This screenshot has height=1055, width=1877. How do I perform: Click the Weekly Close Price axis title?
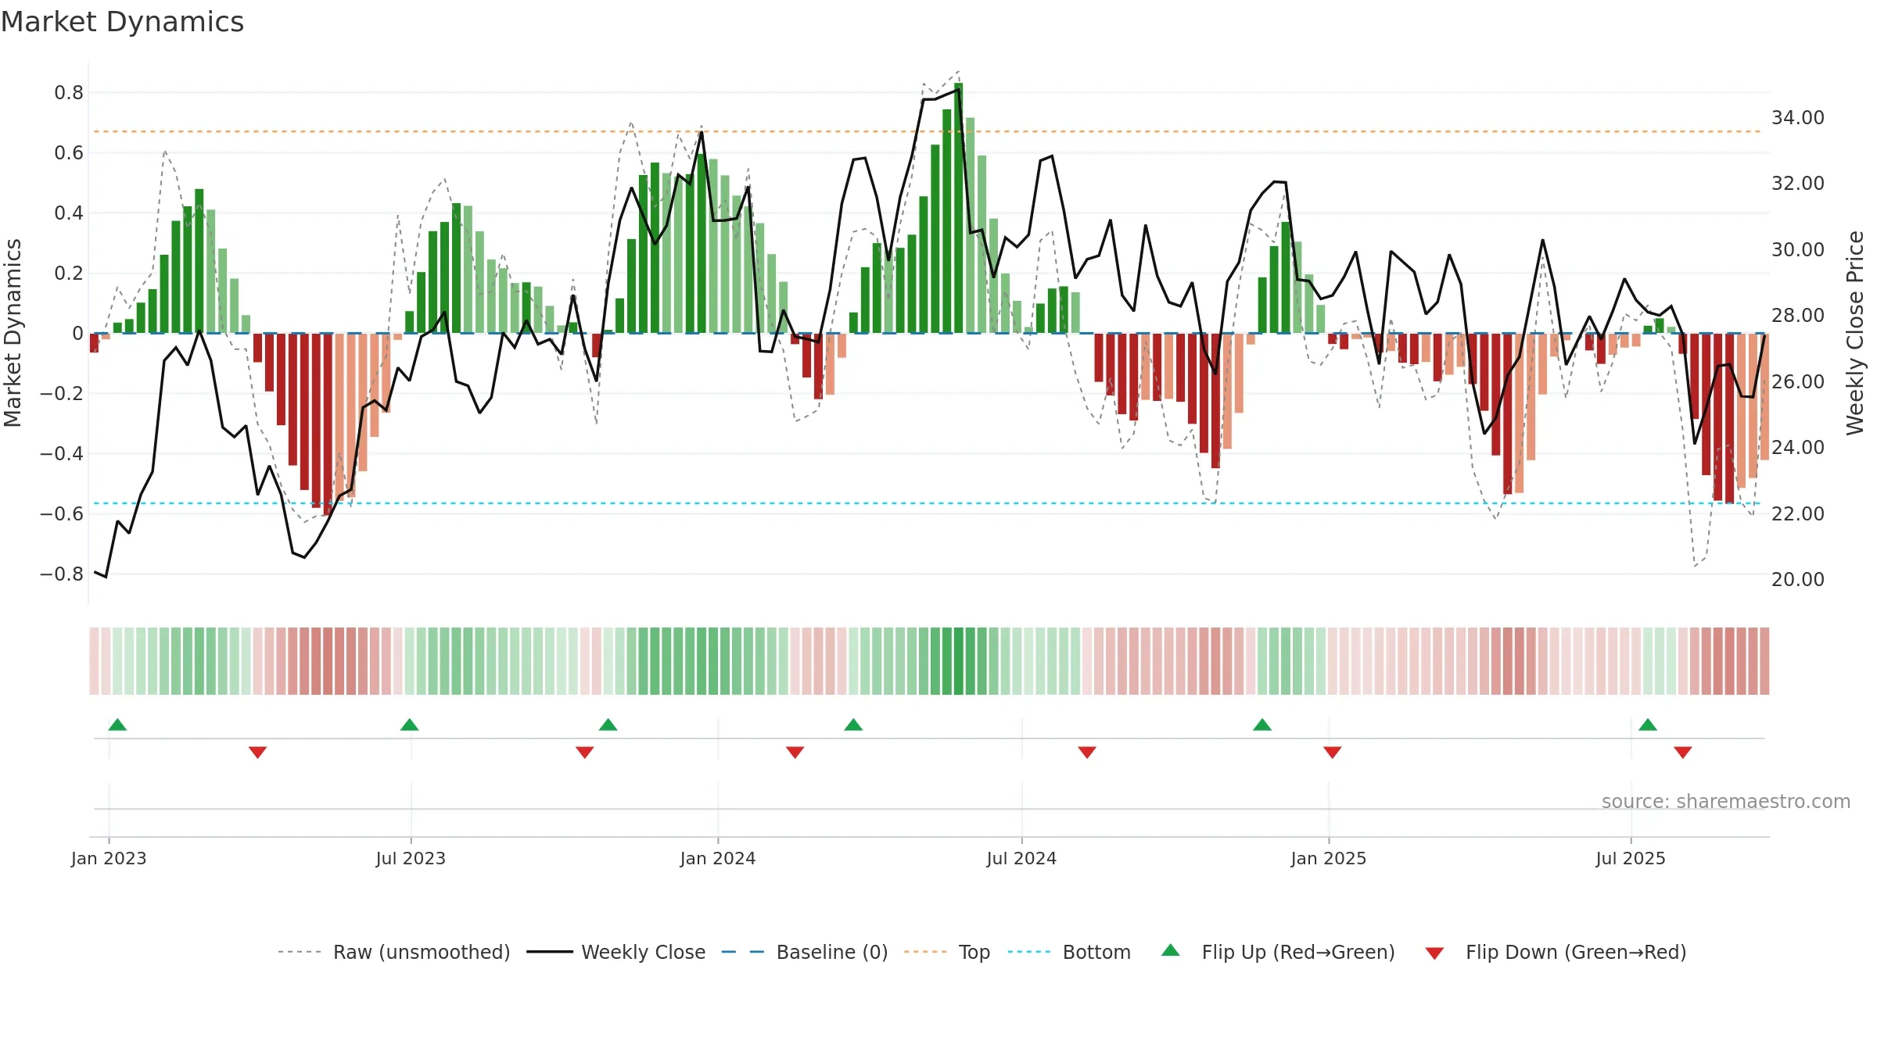click(x=1855, y=333)
